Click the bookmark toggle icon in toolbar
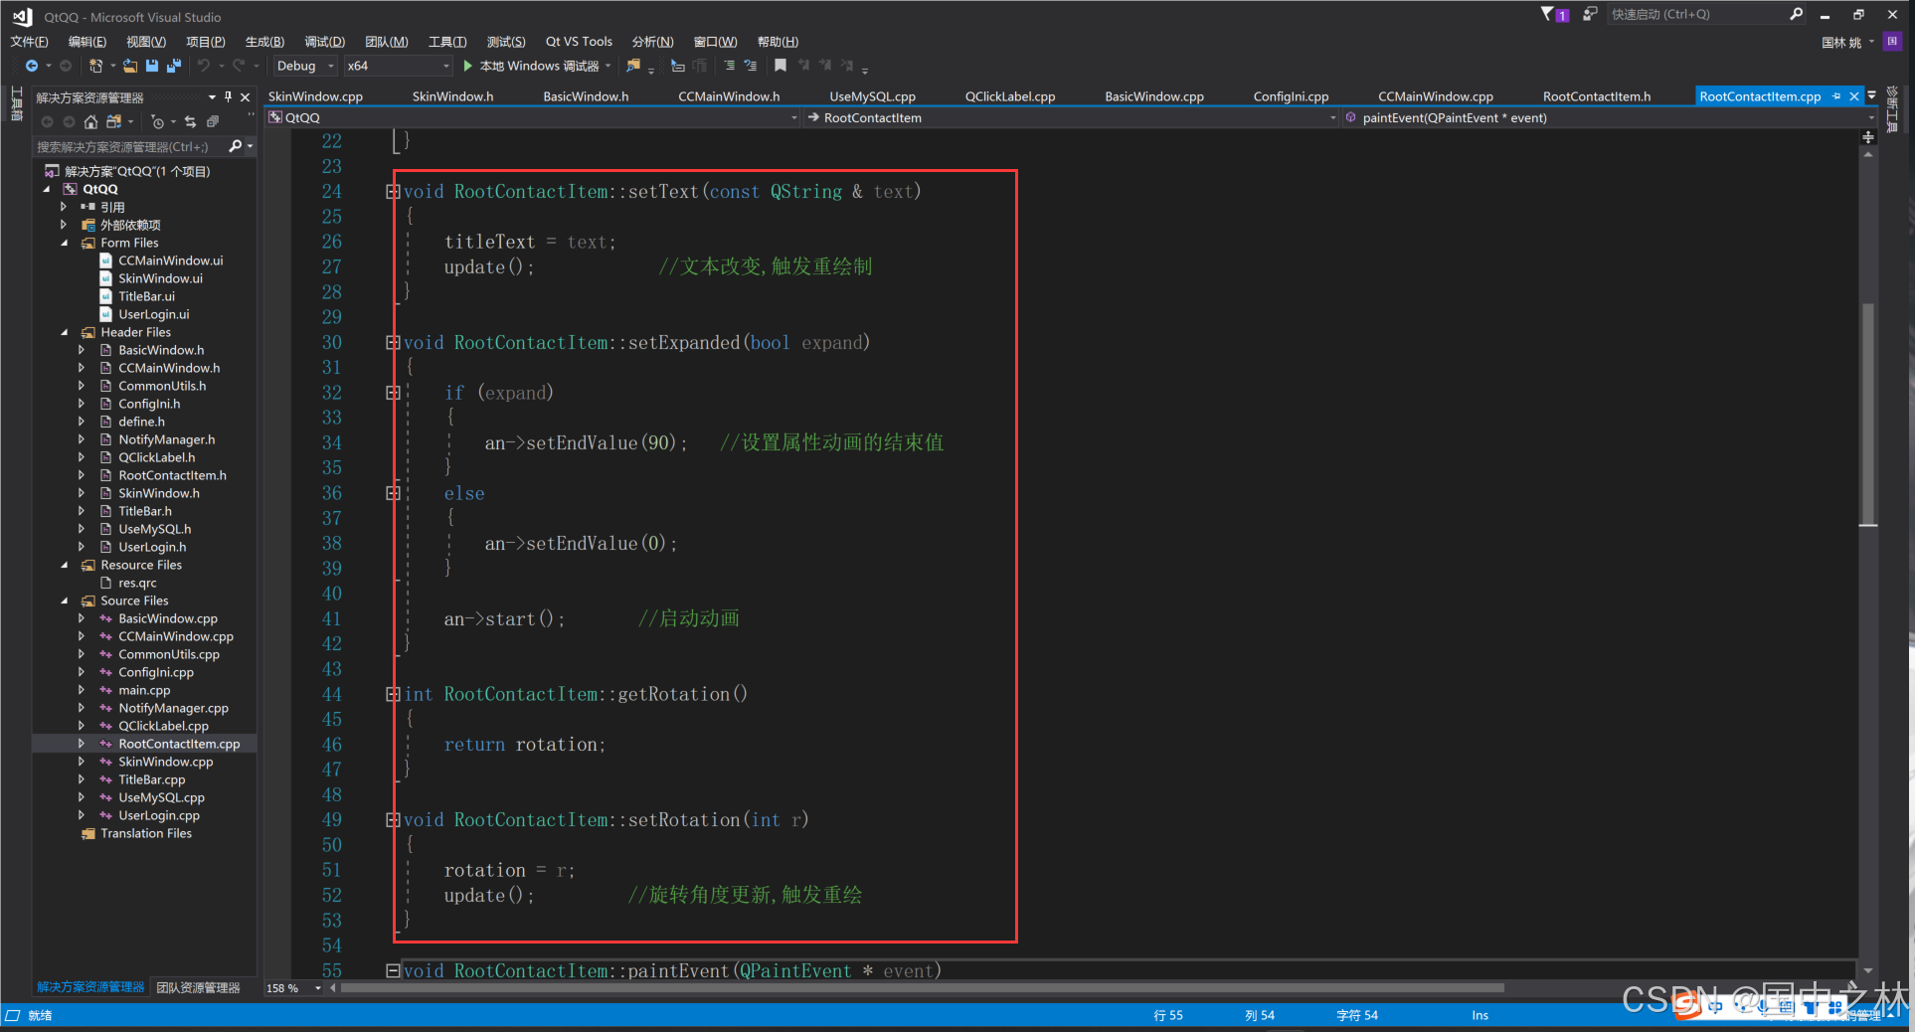Screen dimensions: 1915x1032 (781, 66)
